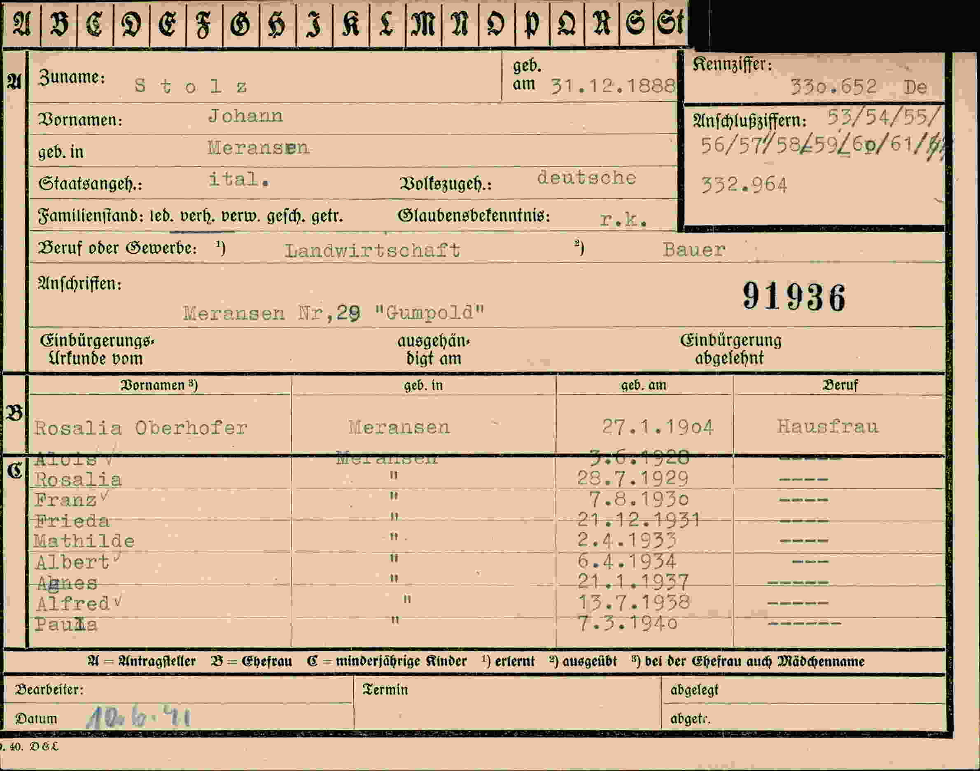Click the 'geb. am' column header
980x771 pixels.
point(644,385)
